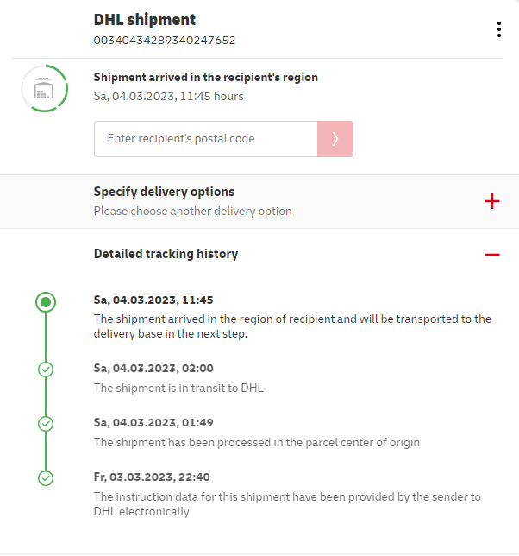
Task: Open the three-dot shipment options menu
Action: point(498,29)
